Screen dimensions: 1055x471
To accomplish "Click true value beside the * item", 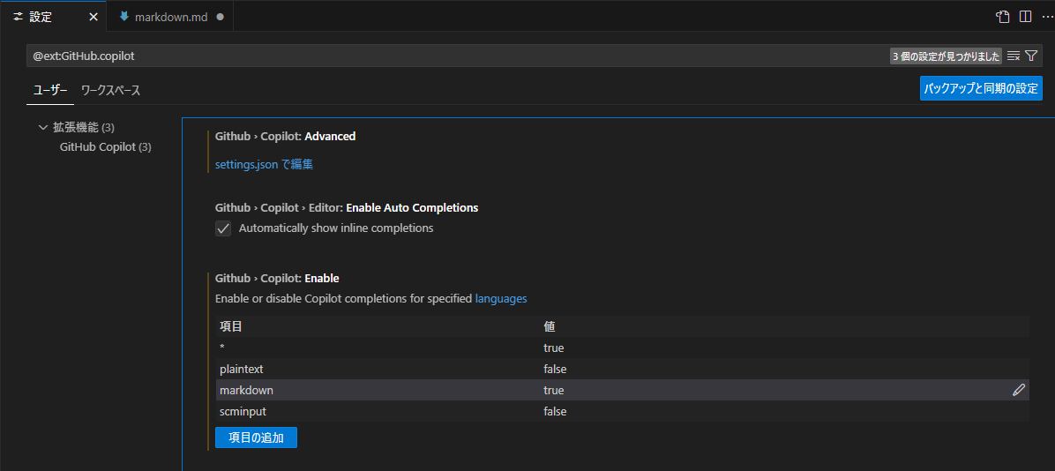I will click(554, 348).
